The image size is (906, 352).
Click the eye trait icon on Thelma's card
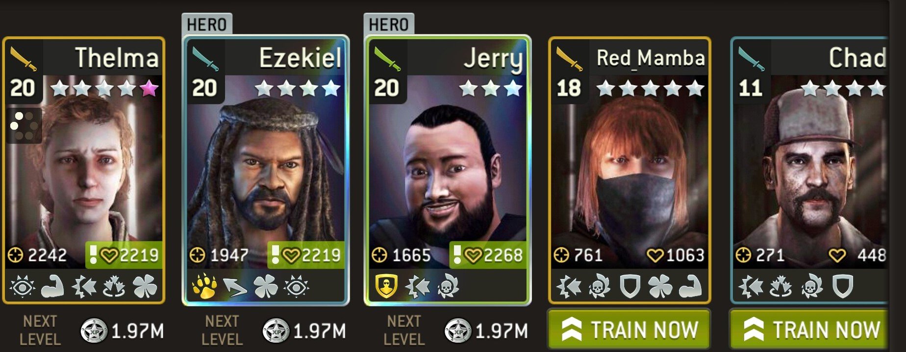22,287
